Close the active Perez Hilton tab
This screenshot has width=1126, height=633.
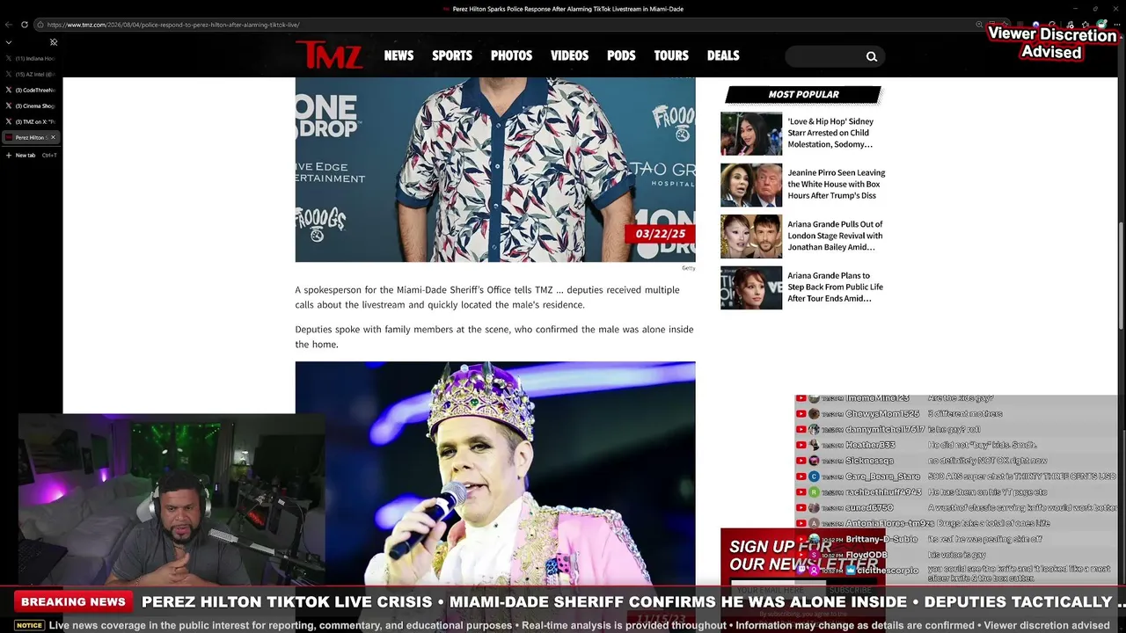pos(53,137)
